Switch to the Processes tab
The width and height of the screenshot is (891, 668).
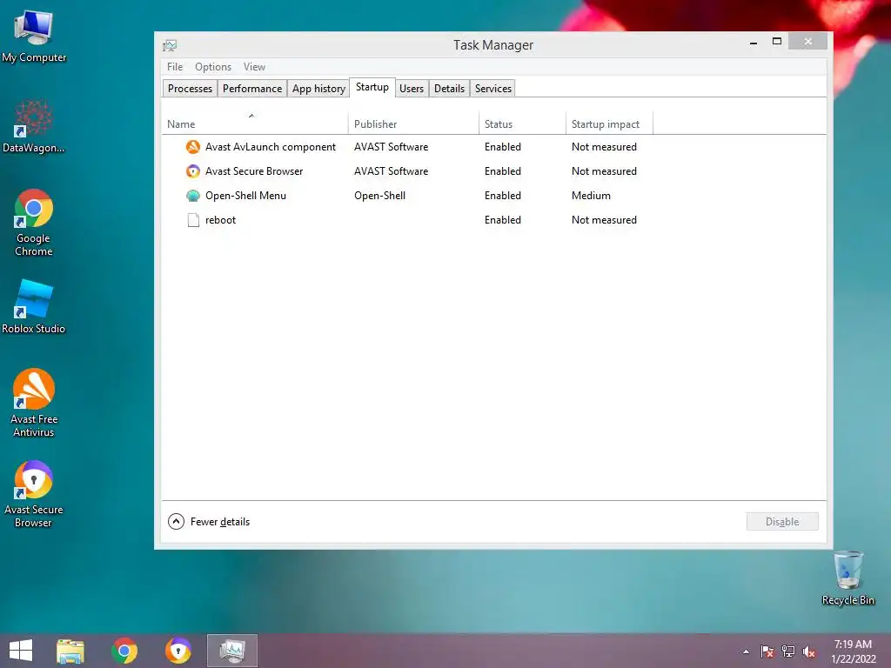coord(190,89)
